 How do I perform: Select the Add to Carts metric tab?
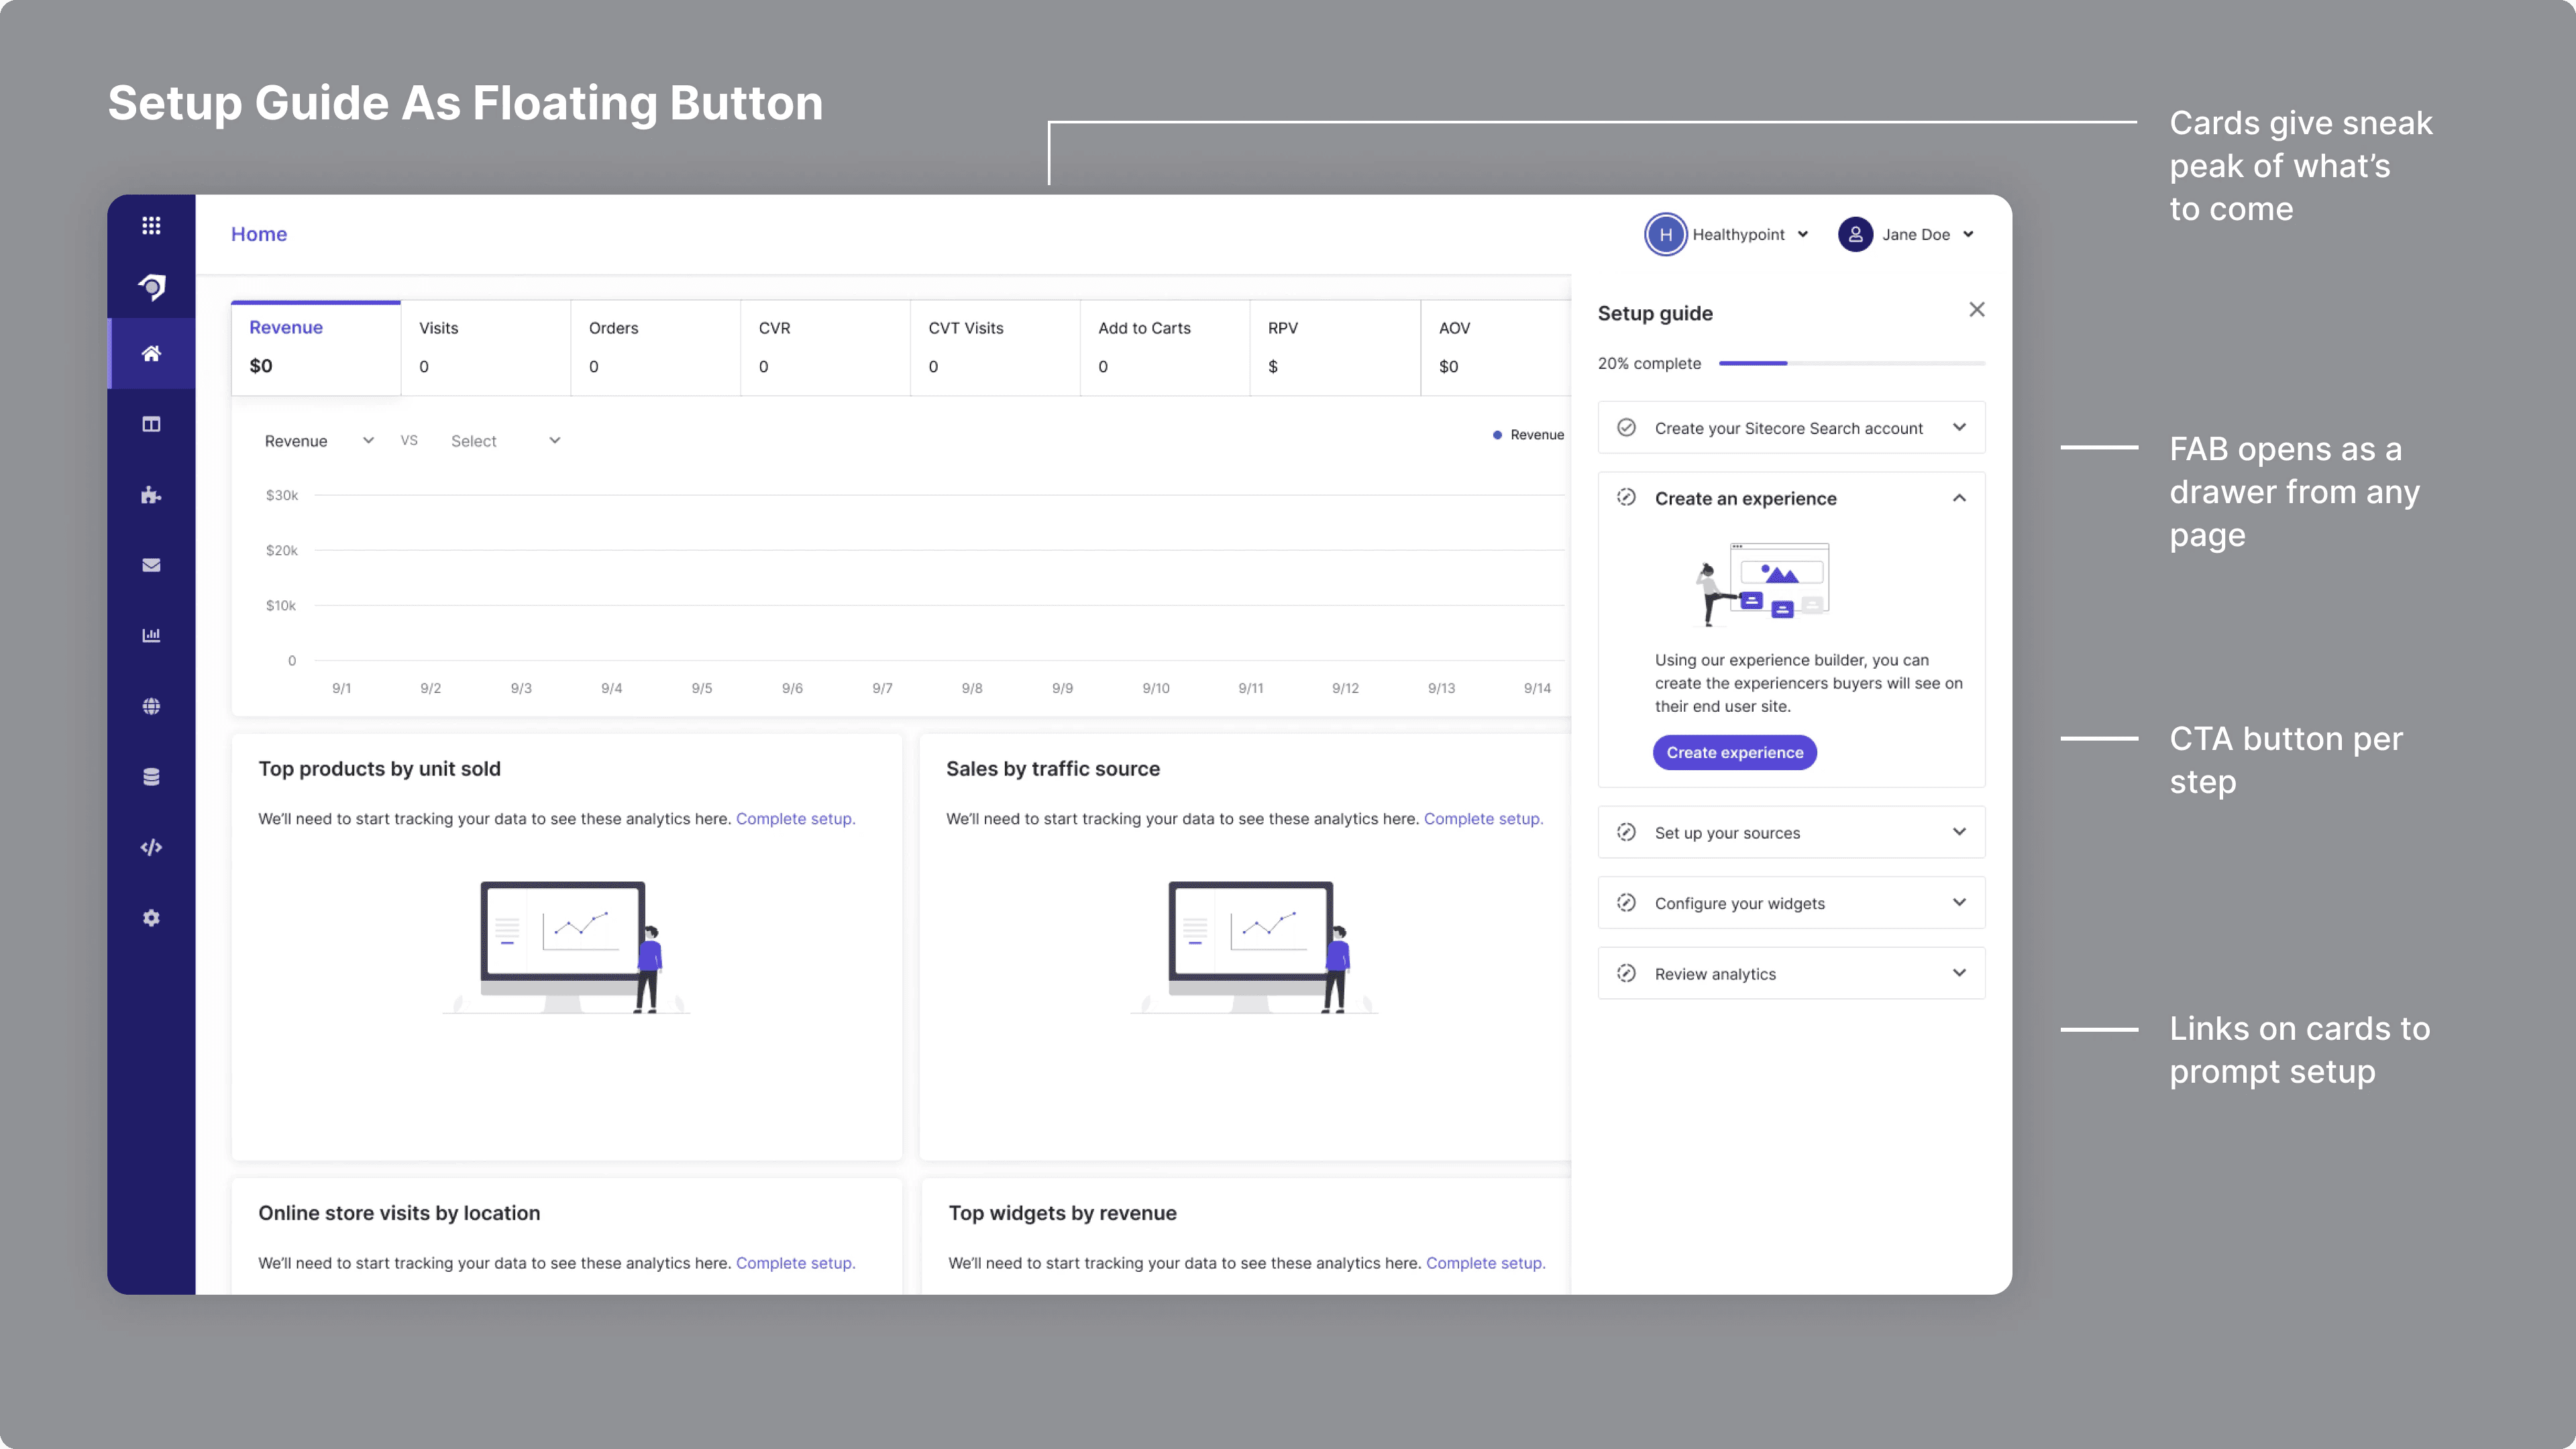1166,348
